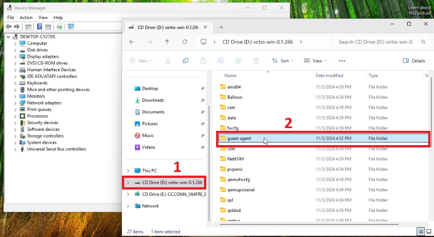Click the Delete trash icon in Explorer toolbar

(x=256, y=60)
